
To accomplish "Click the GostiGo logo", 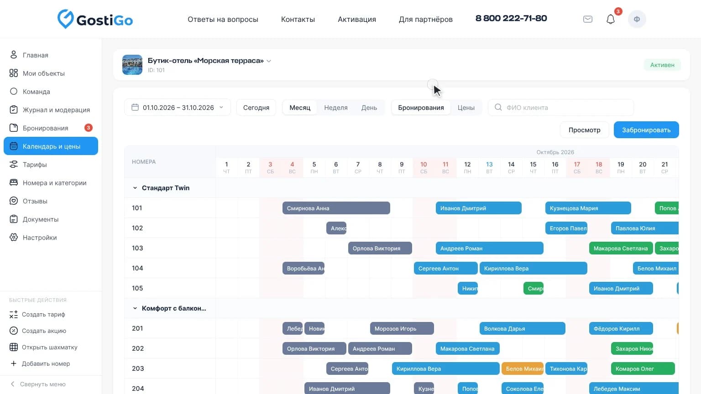I will (x=95, y=19).
